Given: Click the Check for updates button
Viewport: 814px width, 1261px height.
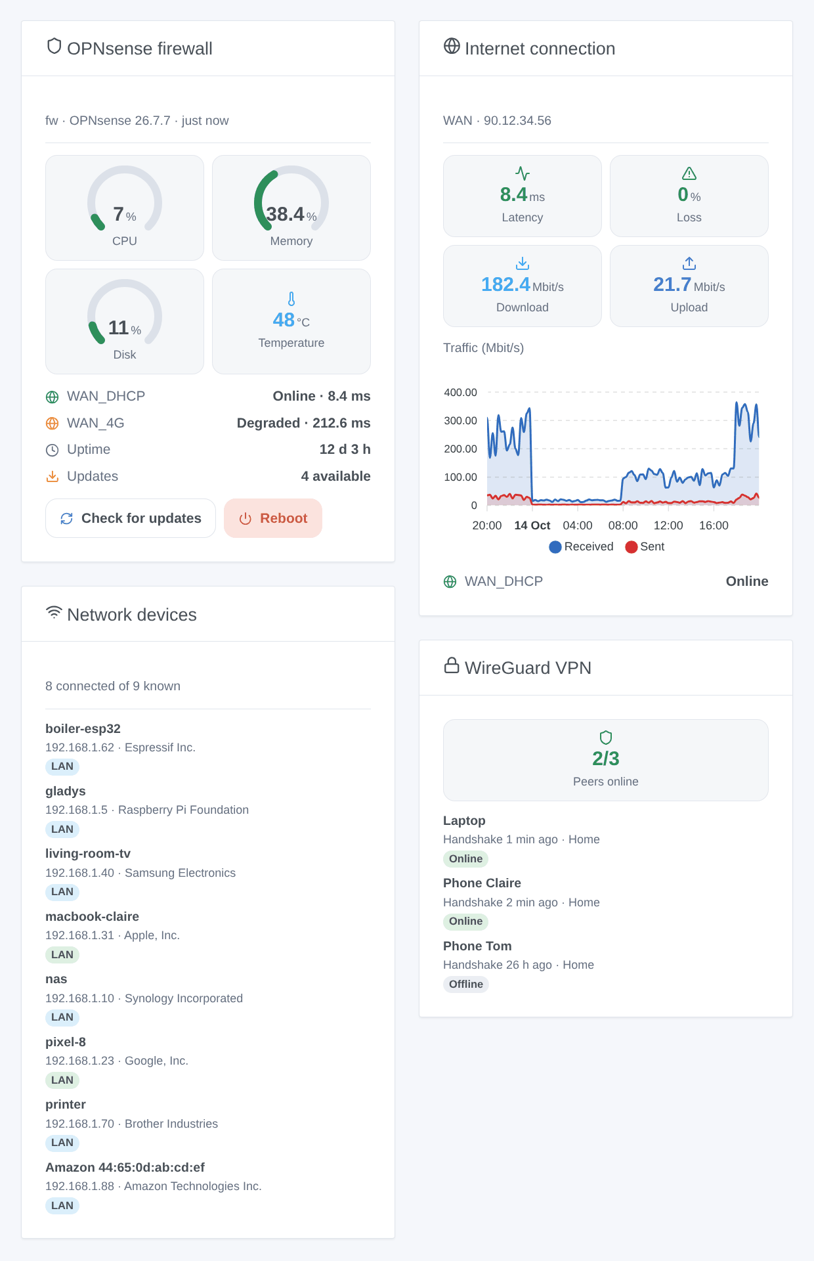Looking at the screenshot, I should [x=131, y=518].
